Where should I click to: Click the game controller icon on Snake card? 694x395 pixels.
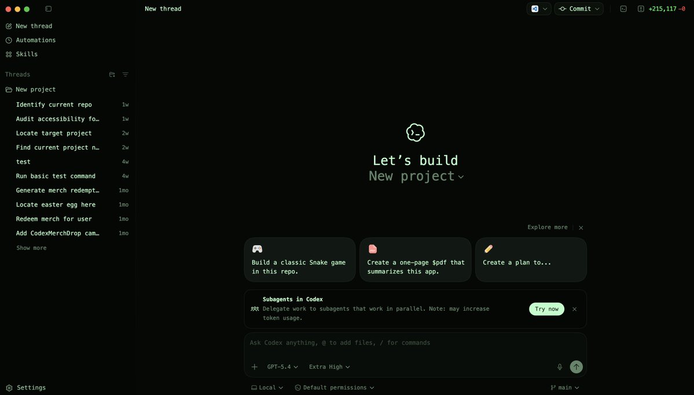tap(257, 248)
